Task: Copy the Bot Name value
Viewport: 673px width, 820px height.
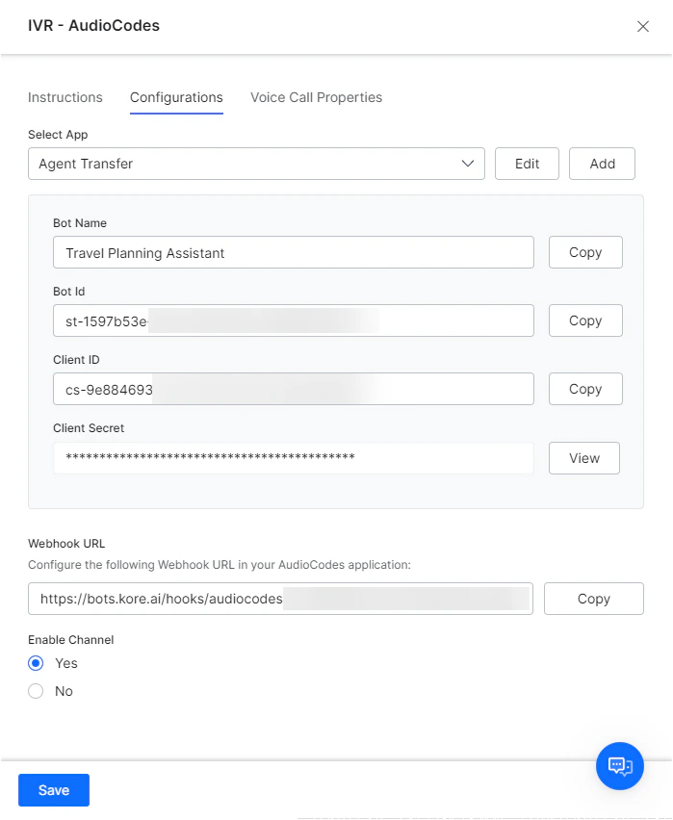Action: point(584,252)
